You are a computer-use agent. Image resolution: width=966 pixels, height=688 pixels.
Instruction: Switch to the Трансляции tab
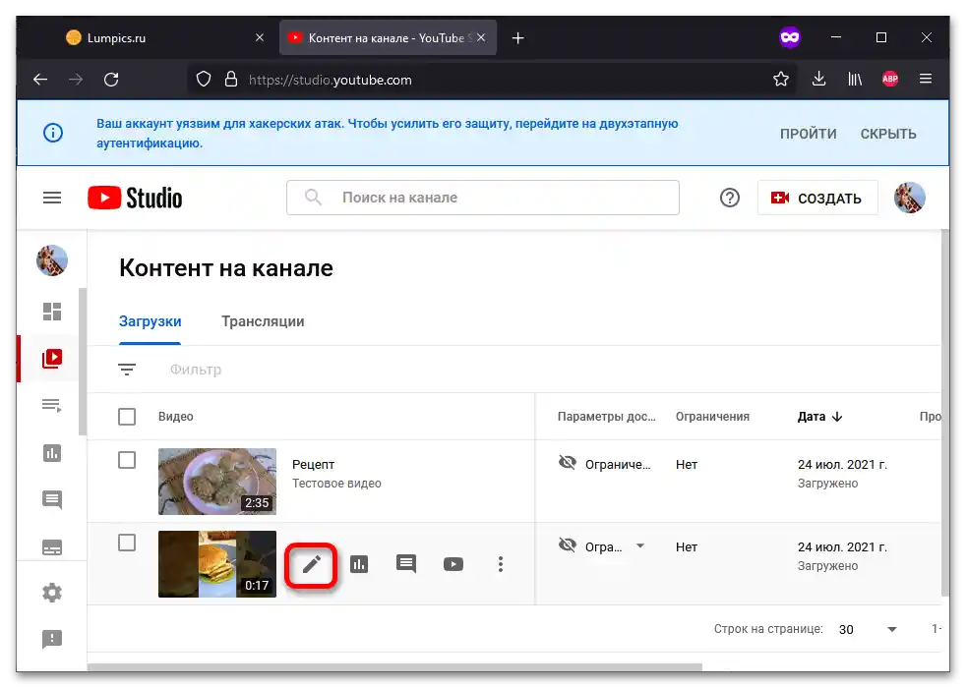point(262,321)
